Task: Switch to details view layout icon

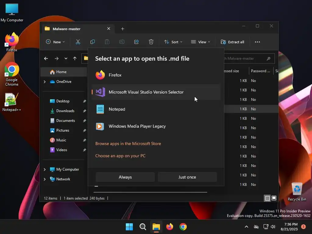Action: click(x=267, y=198)
